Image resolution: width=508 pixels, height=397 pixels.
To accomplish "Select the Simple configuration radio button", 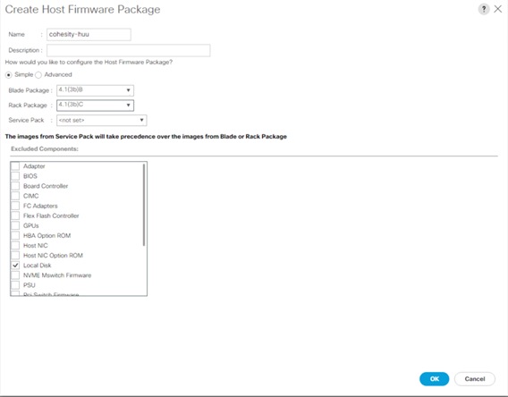I will tap(8, 75).
